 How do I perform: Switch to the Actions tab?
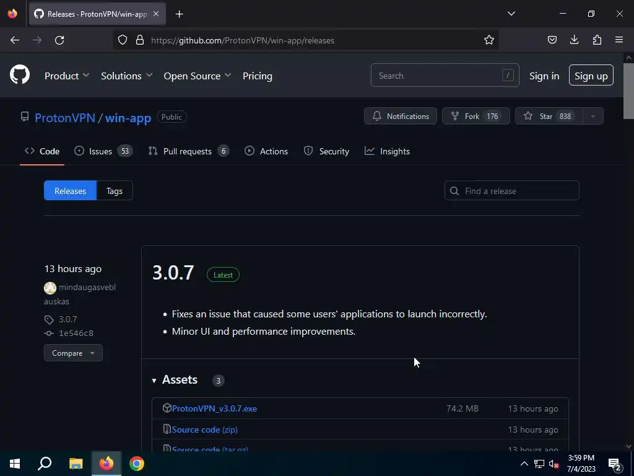(x=266, y=151)
